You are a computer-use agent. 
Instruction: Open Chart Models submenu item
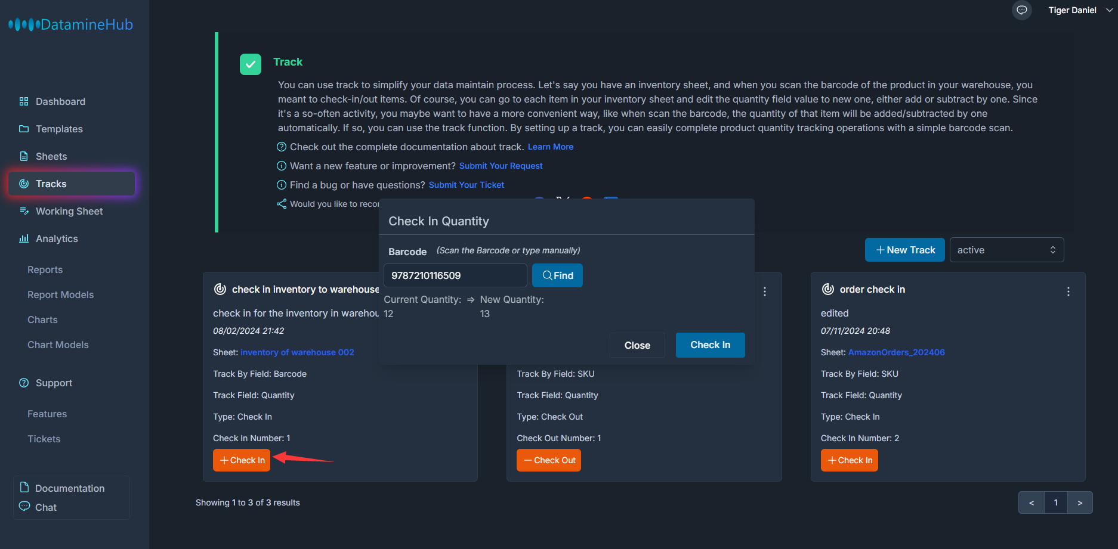tap(58, 345)
